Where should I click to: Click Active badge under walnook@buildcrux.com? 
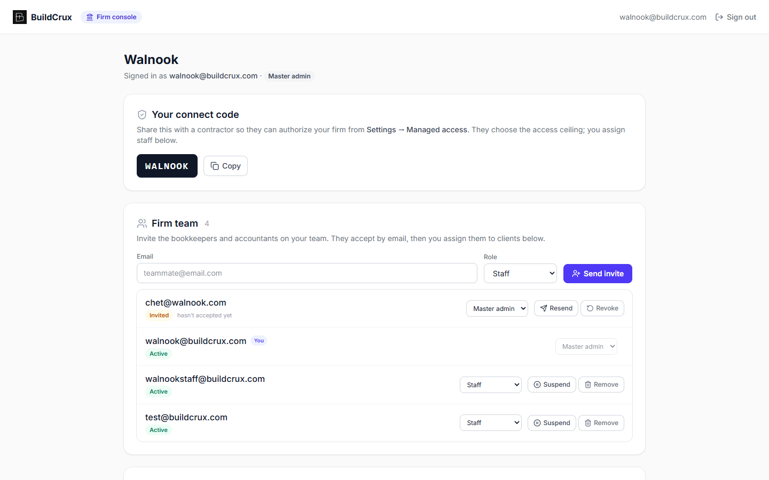pos(159,354)
